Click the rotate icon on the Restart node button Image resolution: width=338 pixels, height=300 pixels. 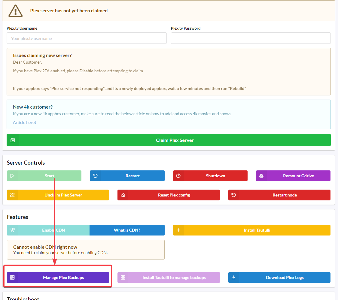tap(234, 195)
